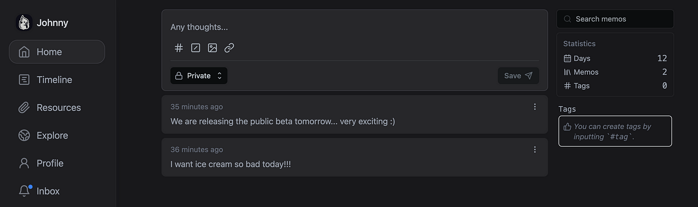Attach a link using the chain icon
The height and width of the screenshot is (207, 698).
point(229,48)
